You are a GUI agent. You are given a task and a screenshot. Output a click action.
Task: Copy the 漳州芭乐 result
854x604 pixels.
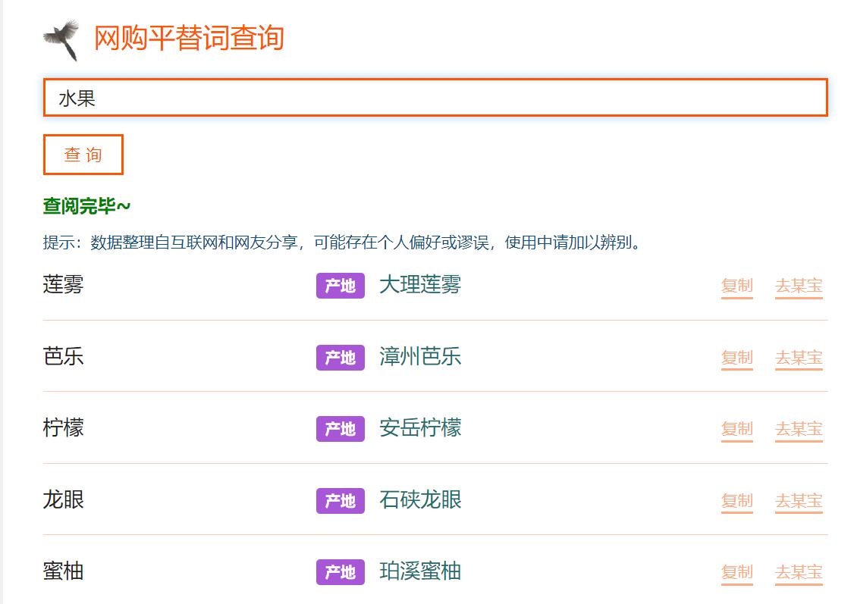click(x=736, y=357)
